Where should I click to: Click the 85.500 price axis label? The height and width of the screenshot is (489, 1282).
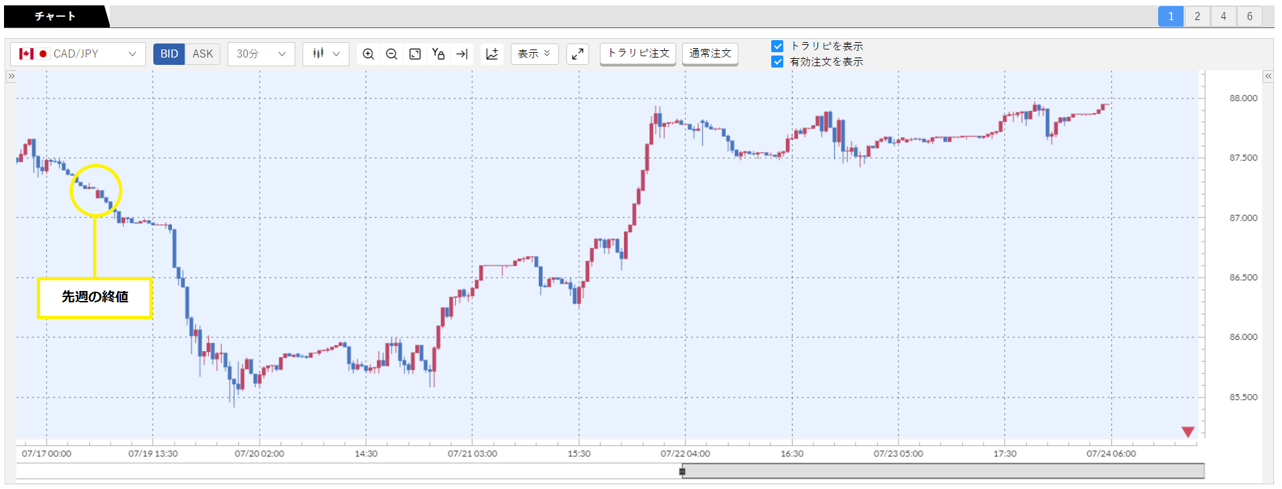tap(1243, 397)
